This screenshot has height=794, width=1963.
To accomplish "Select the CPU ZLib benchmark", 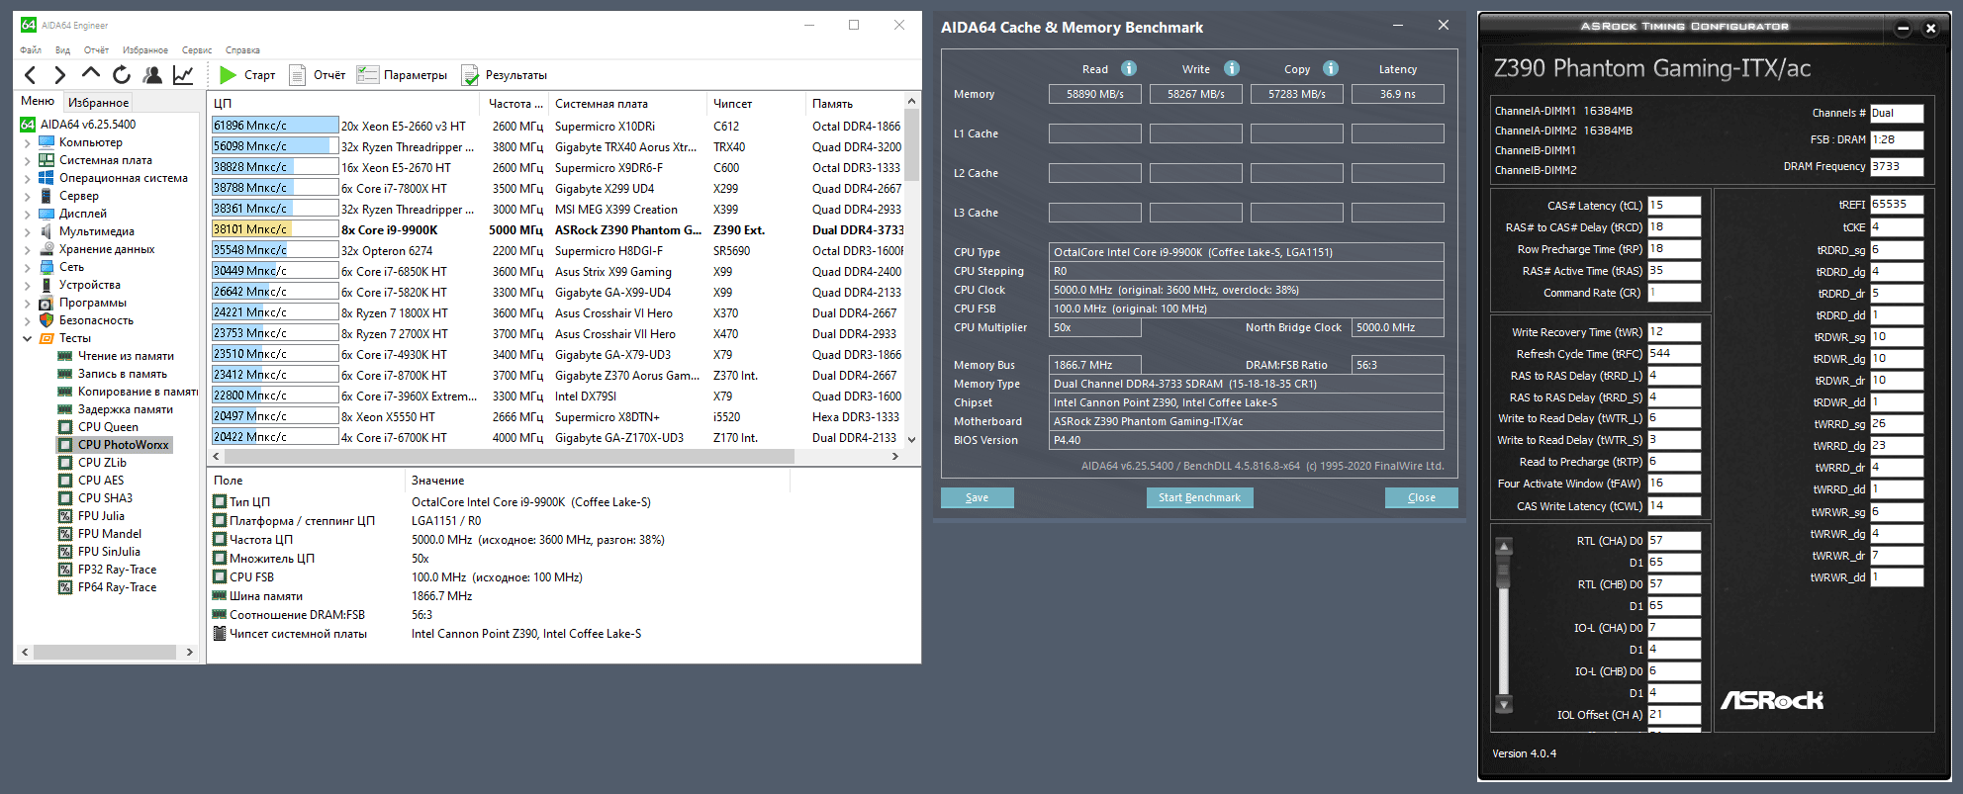I will click(x=102, y=463).
